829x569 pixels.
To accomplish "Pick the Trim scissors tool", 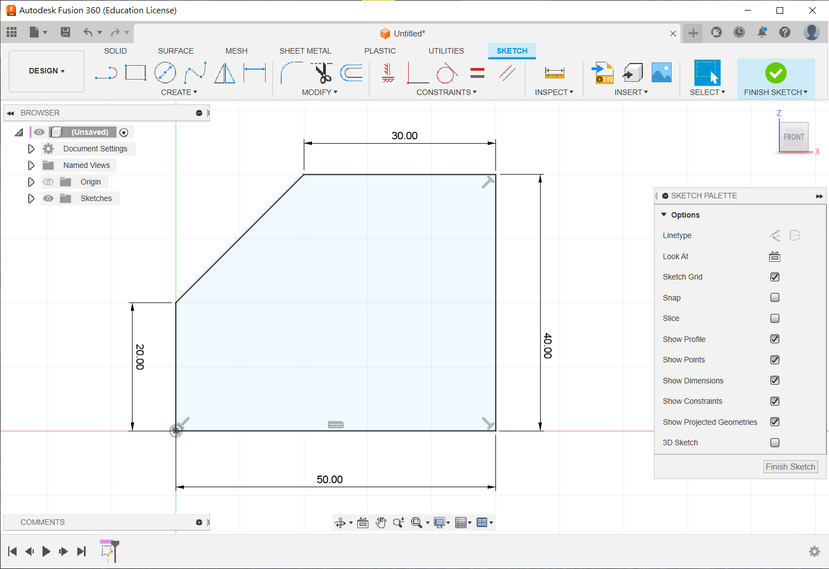I will 322,73.
